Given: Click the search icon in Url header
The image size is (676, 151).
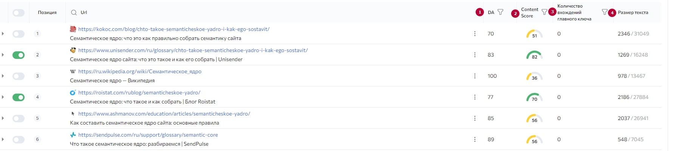Looking at the screenshot, I should click(74, 12).
